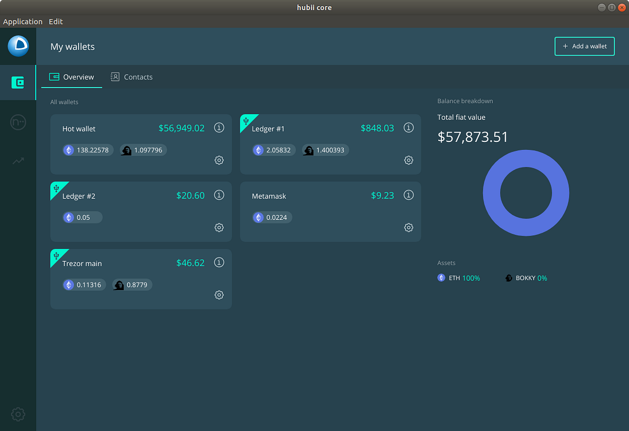
Task: Click the USB badge on Ledger #2
Action: (x=57, y=188)
